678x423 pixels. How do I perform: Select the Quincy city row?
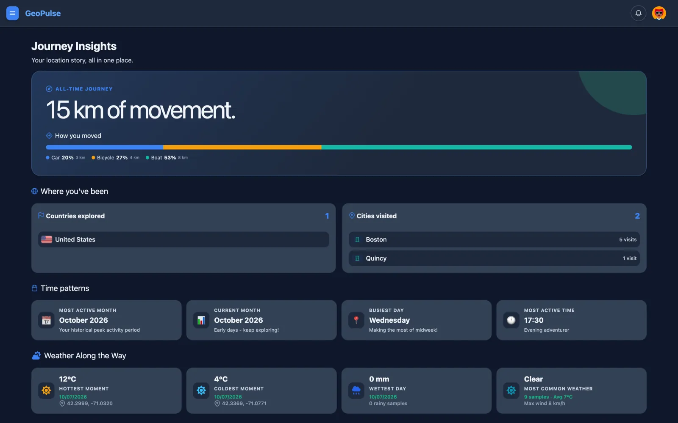494,258
